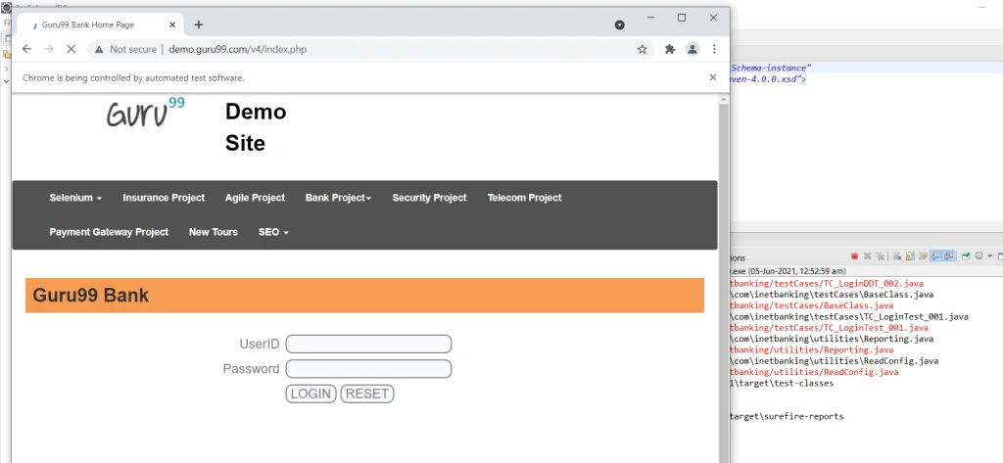
Task: Bookmark this page with the star icon
Action: 643,49
